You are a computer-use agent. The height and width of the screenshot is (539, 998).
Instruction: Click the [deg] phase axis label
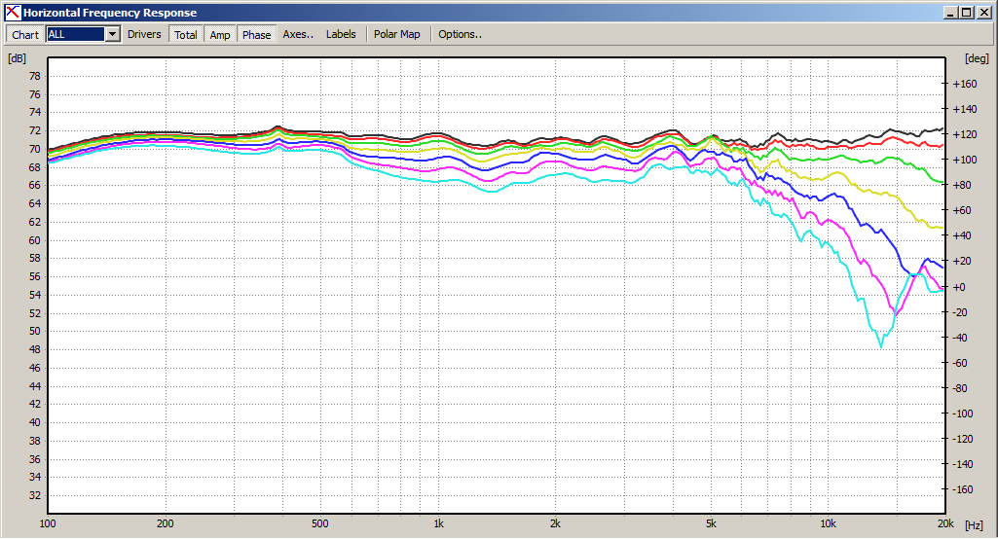(x=977, y=58)
